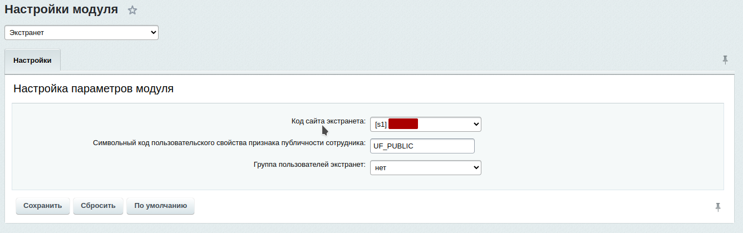Click the pin icon beside the bottom buttons

click(718, 207)
